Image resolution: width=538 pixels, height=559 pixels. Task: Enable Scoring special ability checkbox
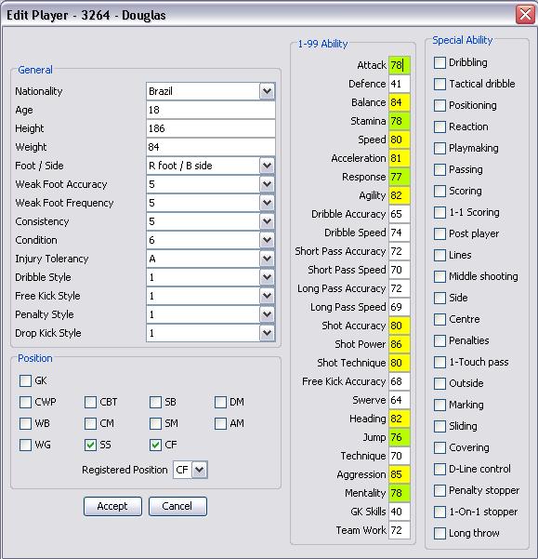pos(440,191)
